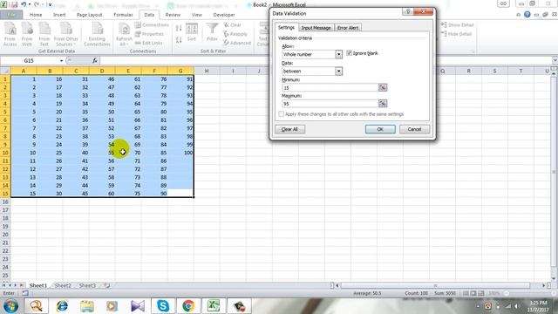Click the zoom slider in status bar
This screenshot has width=558, height=314.
[x=529, y=293]
